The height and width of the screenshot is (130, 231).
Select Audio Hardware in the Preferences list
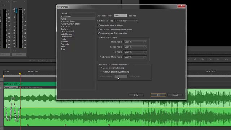(x=68, y=21)
